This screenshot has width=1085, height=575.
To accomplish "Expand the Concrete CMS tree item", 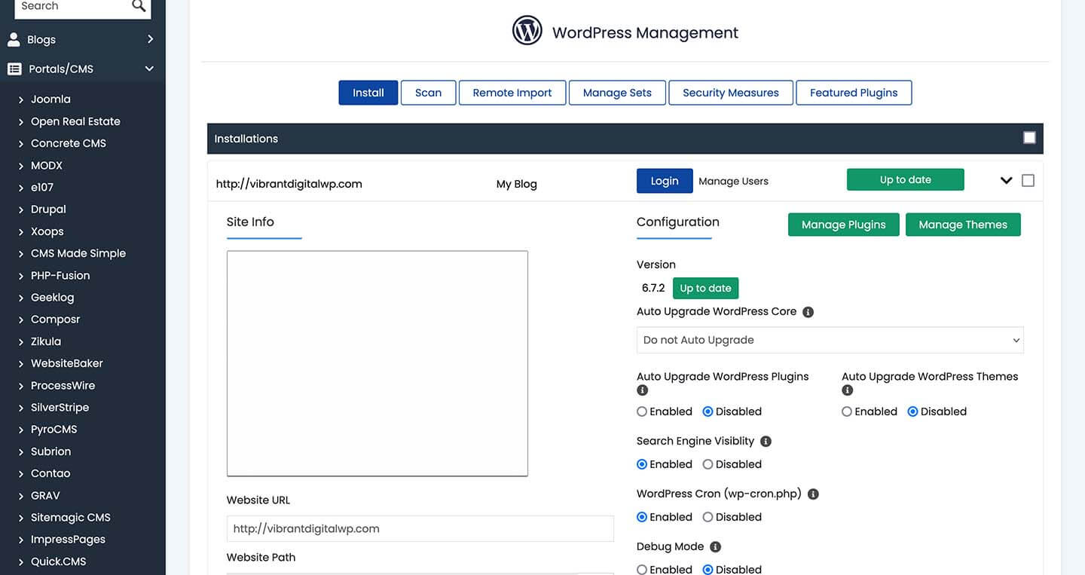I will [21, 144].
